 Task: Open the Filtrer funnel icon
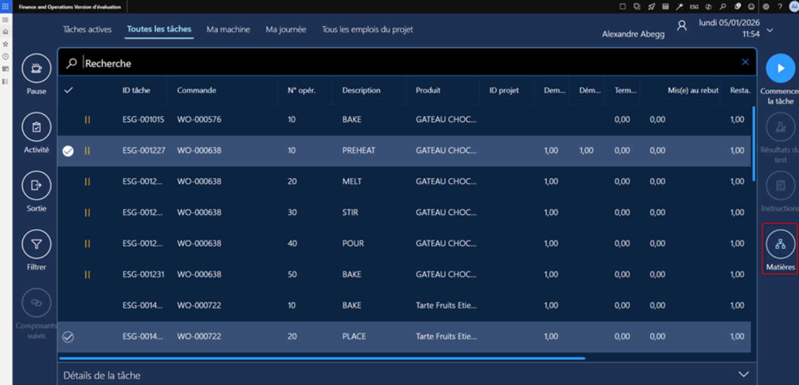tap(36, 245)
